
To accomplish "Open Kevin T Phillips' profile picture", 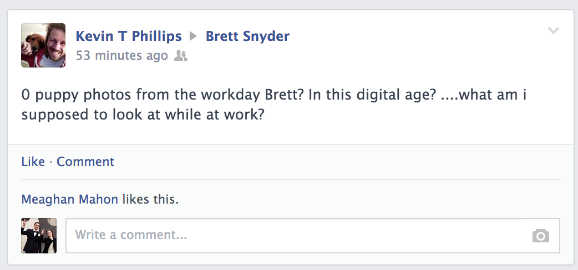I will [x=43, y=45].
